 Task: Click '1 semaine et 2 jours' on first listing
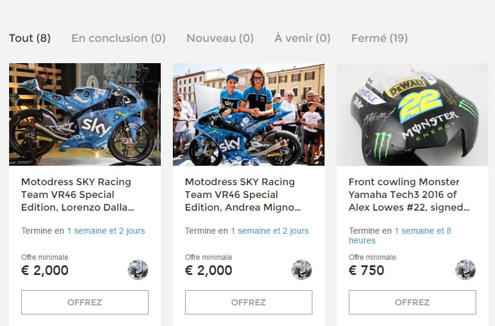pyautogui.click(x=106, y=231)
